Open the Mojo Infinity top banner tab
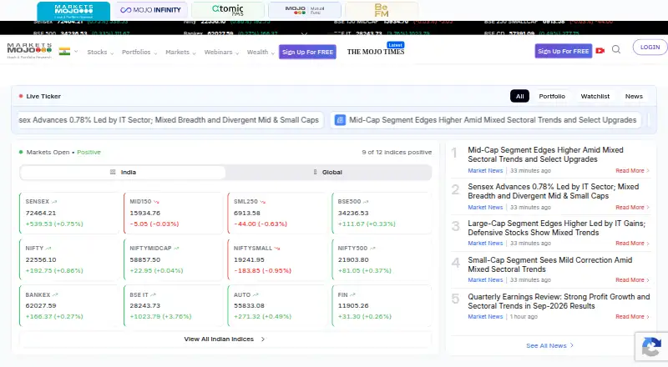This screenshot has height=367, width=668. pyautogui.click(x=151, y=10)
